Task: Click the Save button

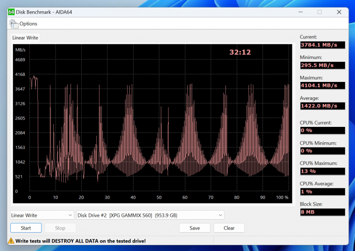Action: [x=194, y=228]
